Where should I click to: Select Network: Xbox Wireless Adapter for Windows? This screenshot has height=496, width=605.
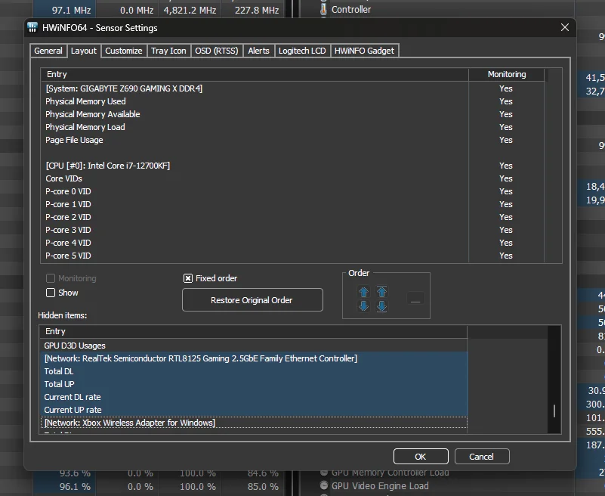(253, 423)
